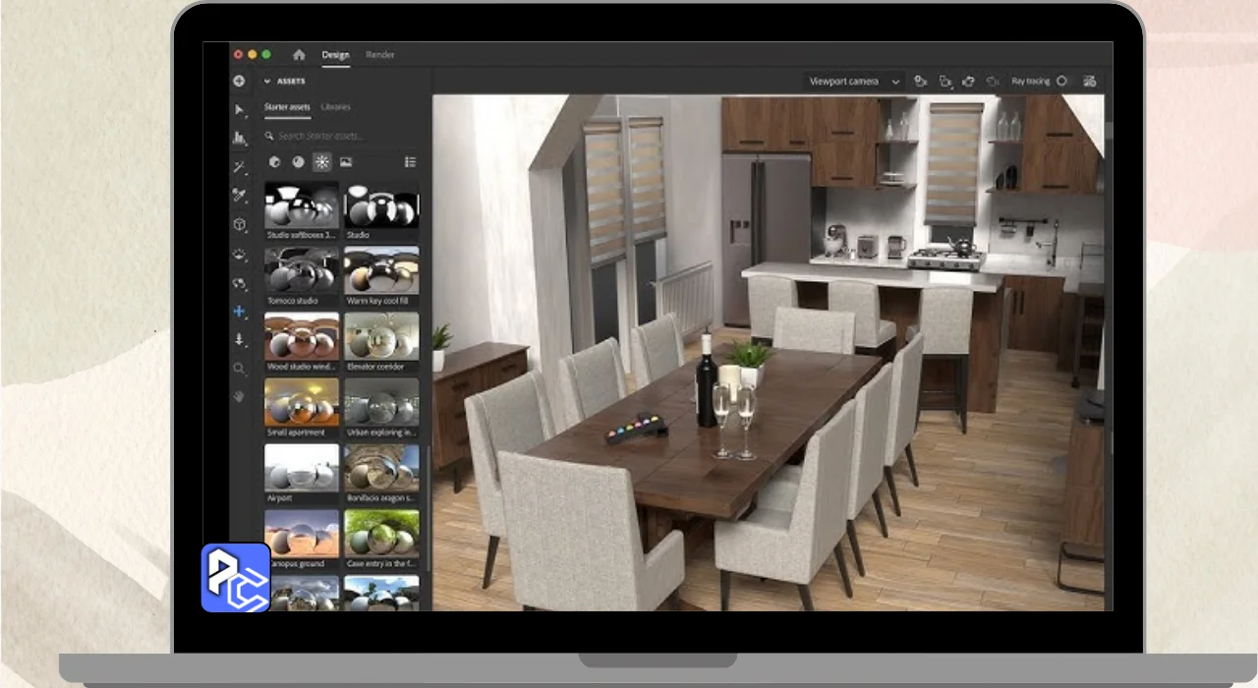Viewport: 1258px width, 688px height.
Task: Toggle the Lights filter in assets
Action: click(x=321, y=162)
